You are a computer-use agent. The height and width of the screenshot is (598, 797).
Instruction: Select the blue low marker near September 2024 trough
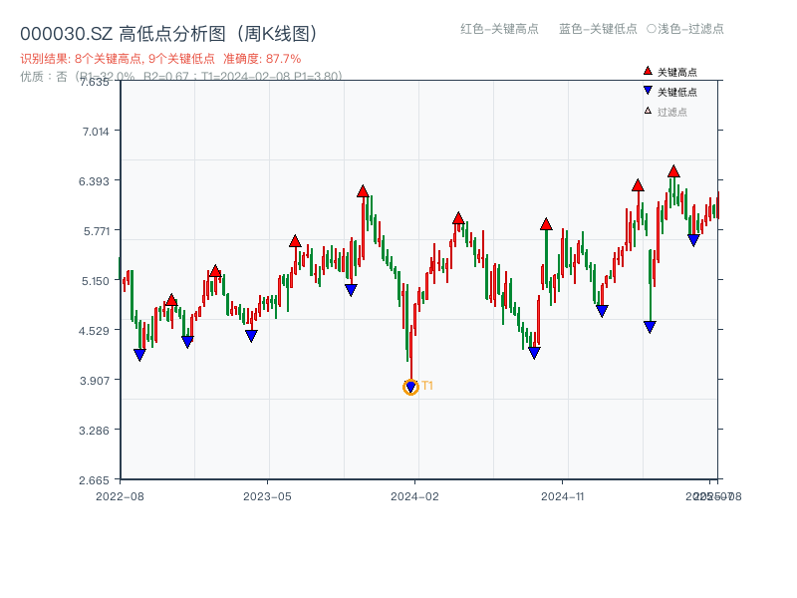click(x=534, y=353)
